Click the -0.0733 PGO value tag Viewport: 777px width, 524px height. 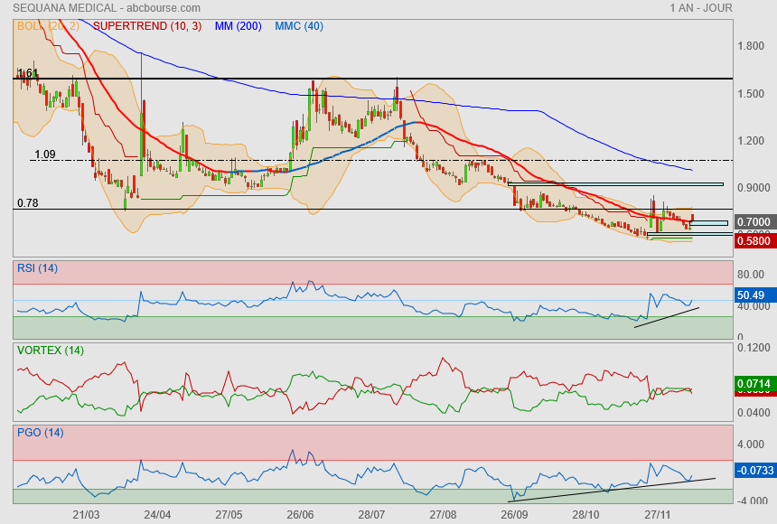(x=753, y=471)
